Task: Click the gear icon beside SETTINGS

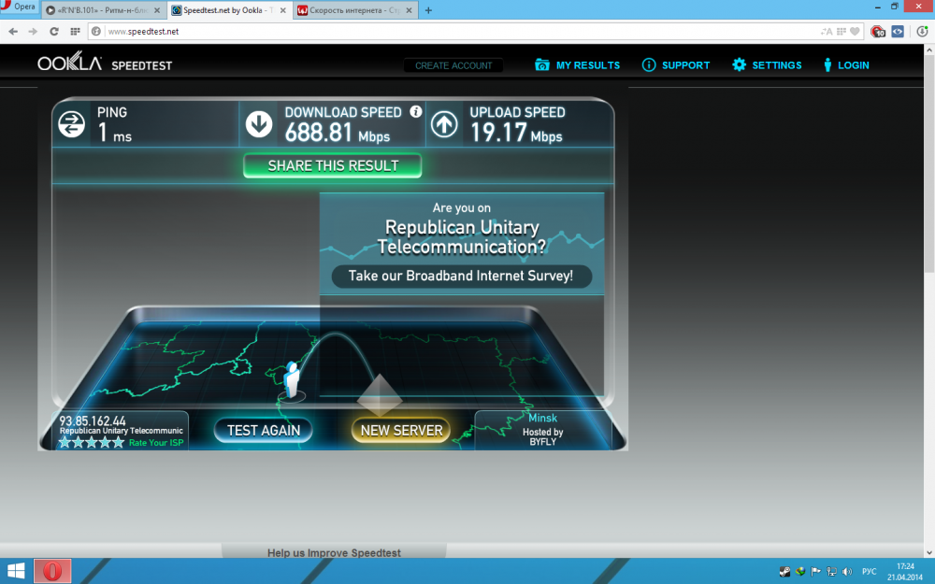Action: pos(739,65)
